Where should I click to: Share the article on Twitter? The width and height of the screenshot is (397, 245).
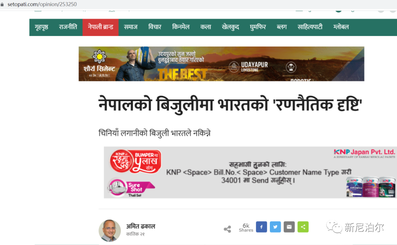[275, 227]
